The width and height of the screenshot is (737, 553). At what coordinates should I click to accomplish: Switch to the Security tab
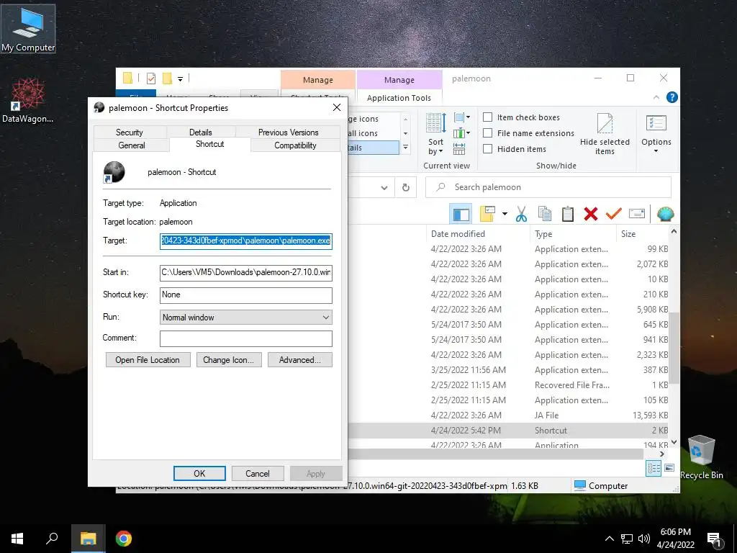130,132
